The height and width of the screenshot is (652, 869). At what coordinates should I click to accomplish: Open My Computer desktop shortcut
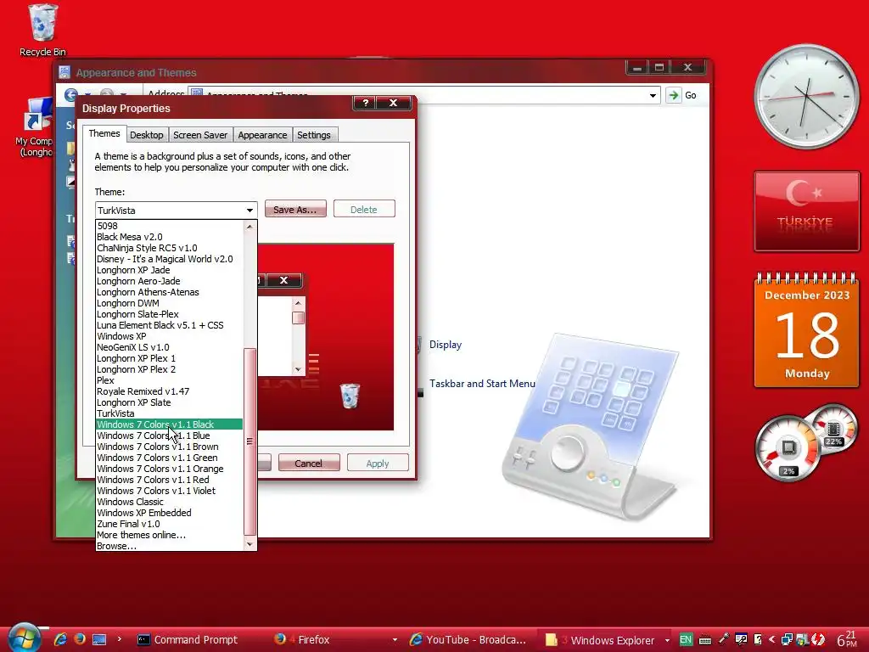pyautogui.click(x=36, y=126)
